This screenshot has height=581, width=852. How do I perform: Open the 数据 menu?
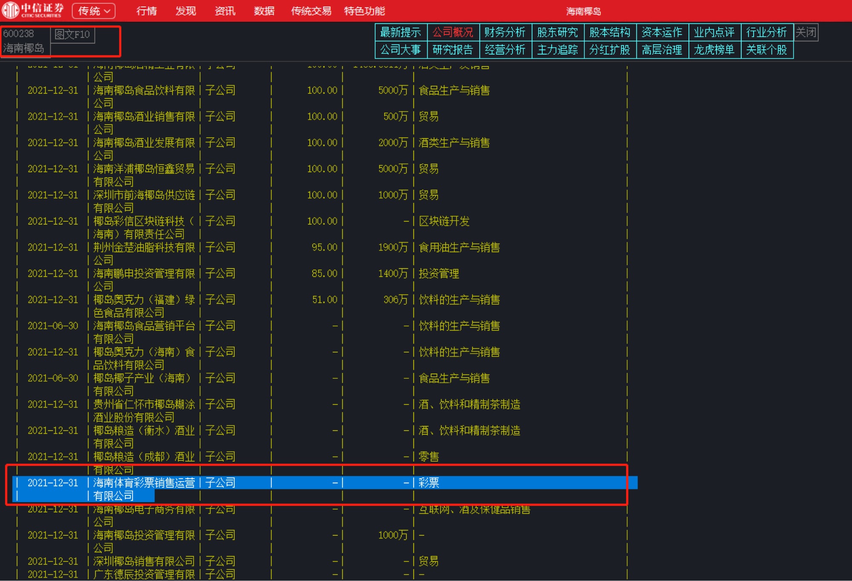[x=264, y=11]
